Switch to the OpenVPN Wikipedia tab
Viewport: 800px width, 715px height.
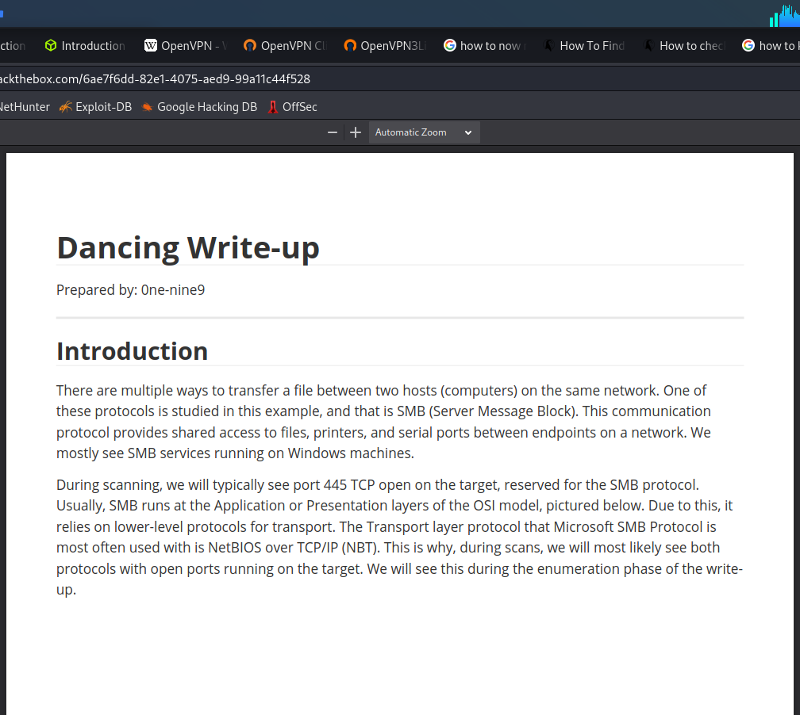(x=185, y=46)
